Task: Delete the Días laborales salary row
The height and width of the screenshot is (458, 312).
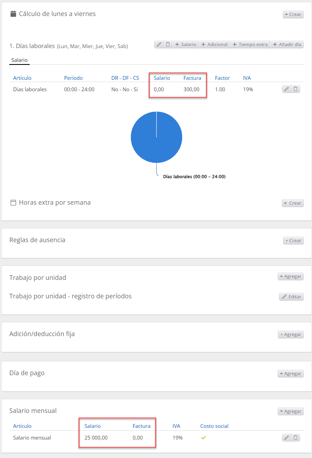Action: tap(296, 89)
